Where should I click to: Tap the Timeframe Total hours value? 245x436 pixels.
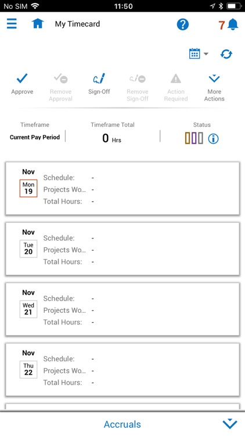click(111, 138)
